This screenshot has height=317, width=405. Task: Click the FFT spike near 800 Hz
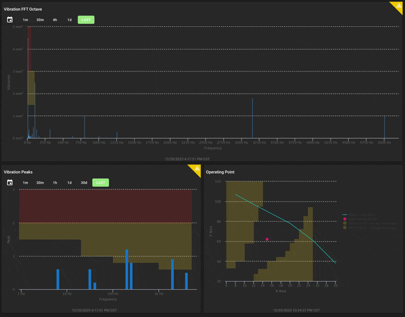point(85,127)
